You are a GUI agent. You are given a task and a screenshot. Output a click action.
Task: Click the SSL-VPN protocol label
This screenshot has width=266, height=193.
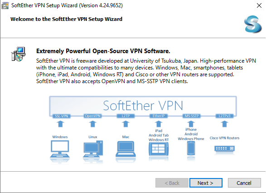point(61,116)
